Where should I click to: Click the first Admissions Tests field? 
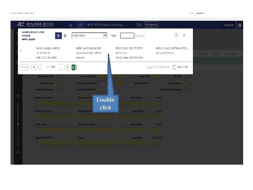pyautogui.click(x=56, y=103)
